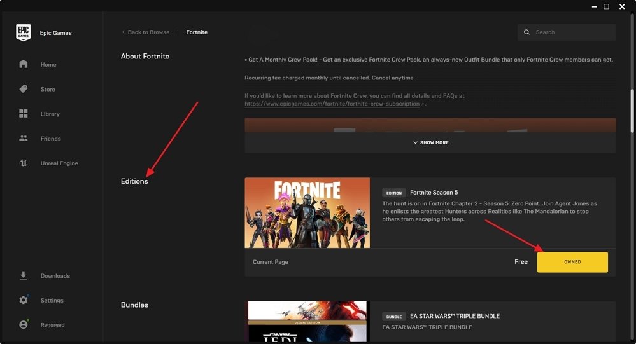Click the Free price label
This screenshot has width=636, height=344.
coord(521,262)
